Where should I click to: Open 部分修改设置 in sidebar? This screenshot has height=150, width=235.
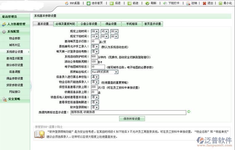pos(15,65)
